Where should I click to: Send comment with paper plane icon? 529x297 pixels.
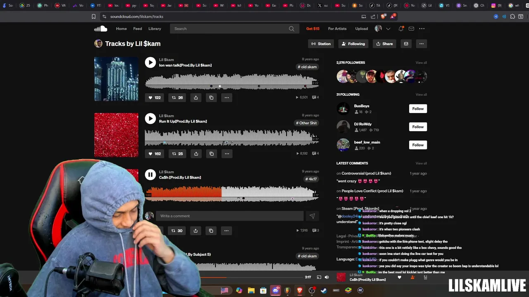[x=312, y=216]
